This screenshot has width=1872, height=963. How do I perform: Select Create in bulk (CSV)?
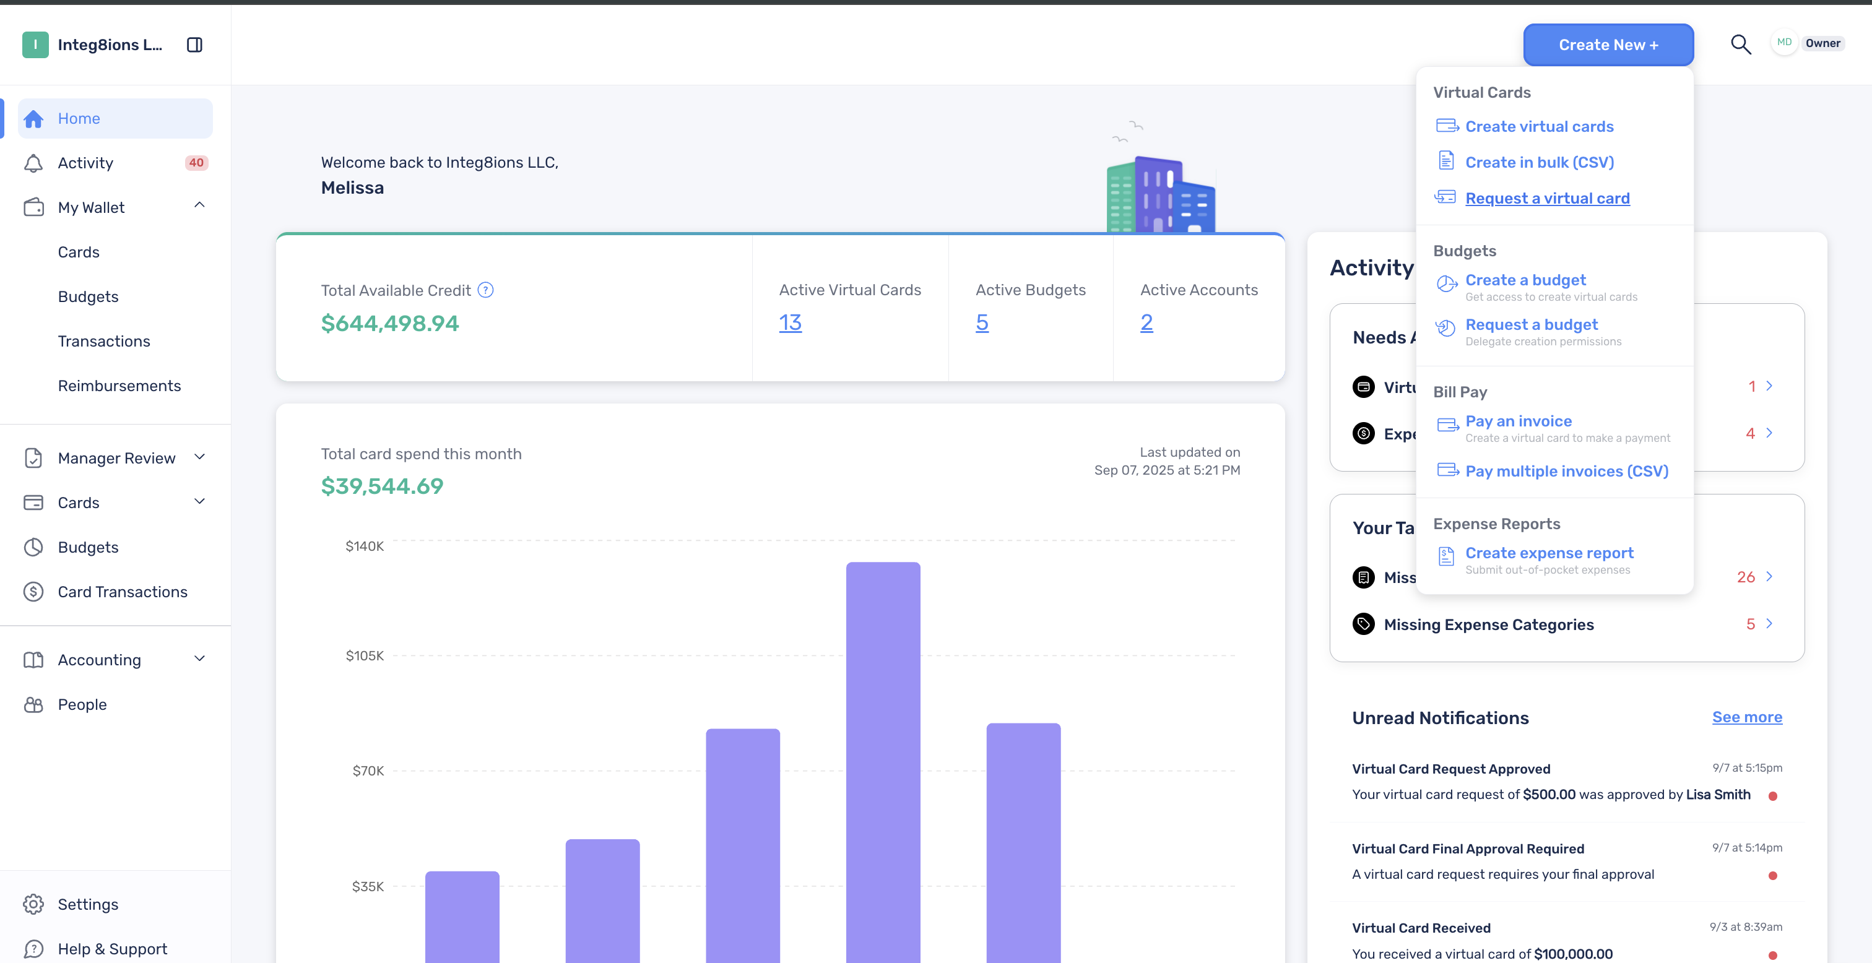coord(1539,162)
